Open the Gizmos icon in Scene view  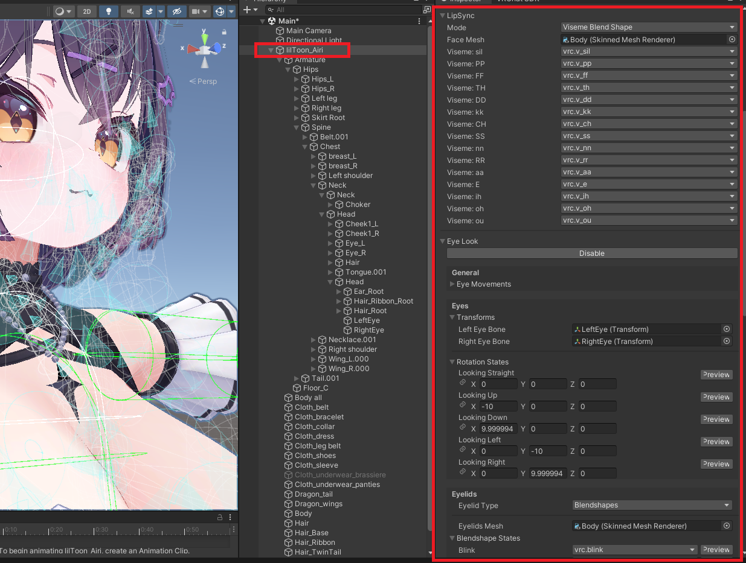tap(220, 11)
